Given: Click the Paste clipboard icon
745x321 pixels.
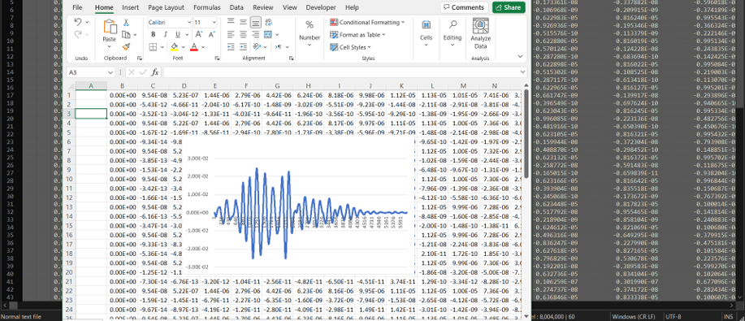Looking at the screenshot, I should (x=110, y=27).
